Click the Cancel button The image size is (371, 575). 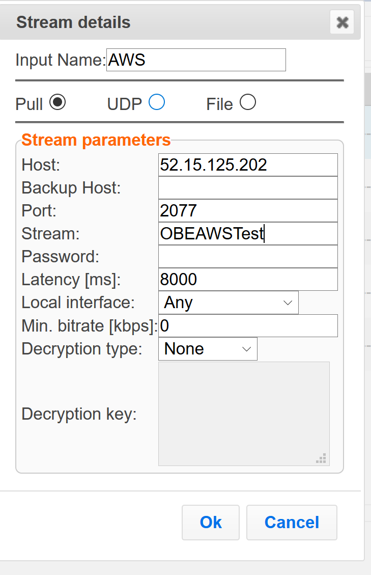[x=292, y=523]
